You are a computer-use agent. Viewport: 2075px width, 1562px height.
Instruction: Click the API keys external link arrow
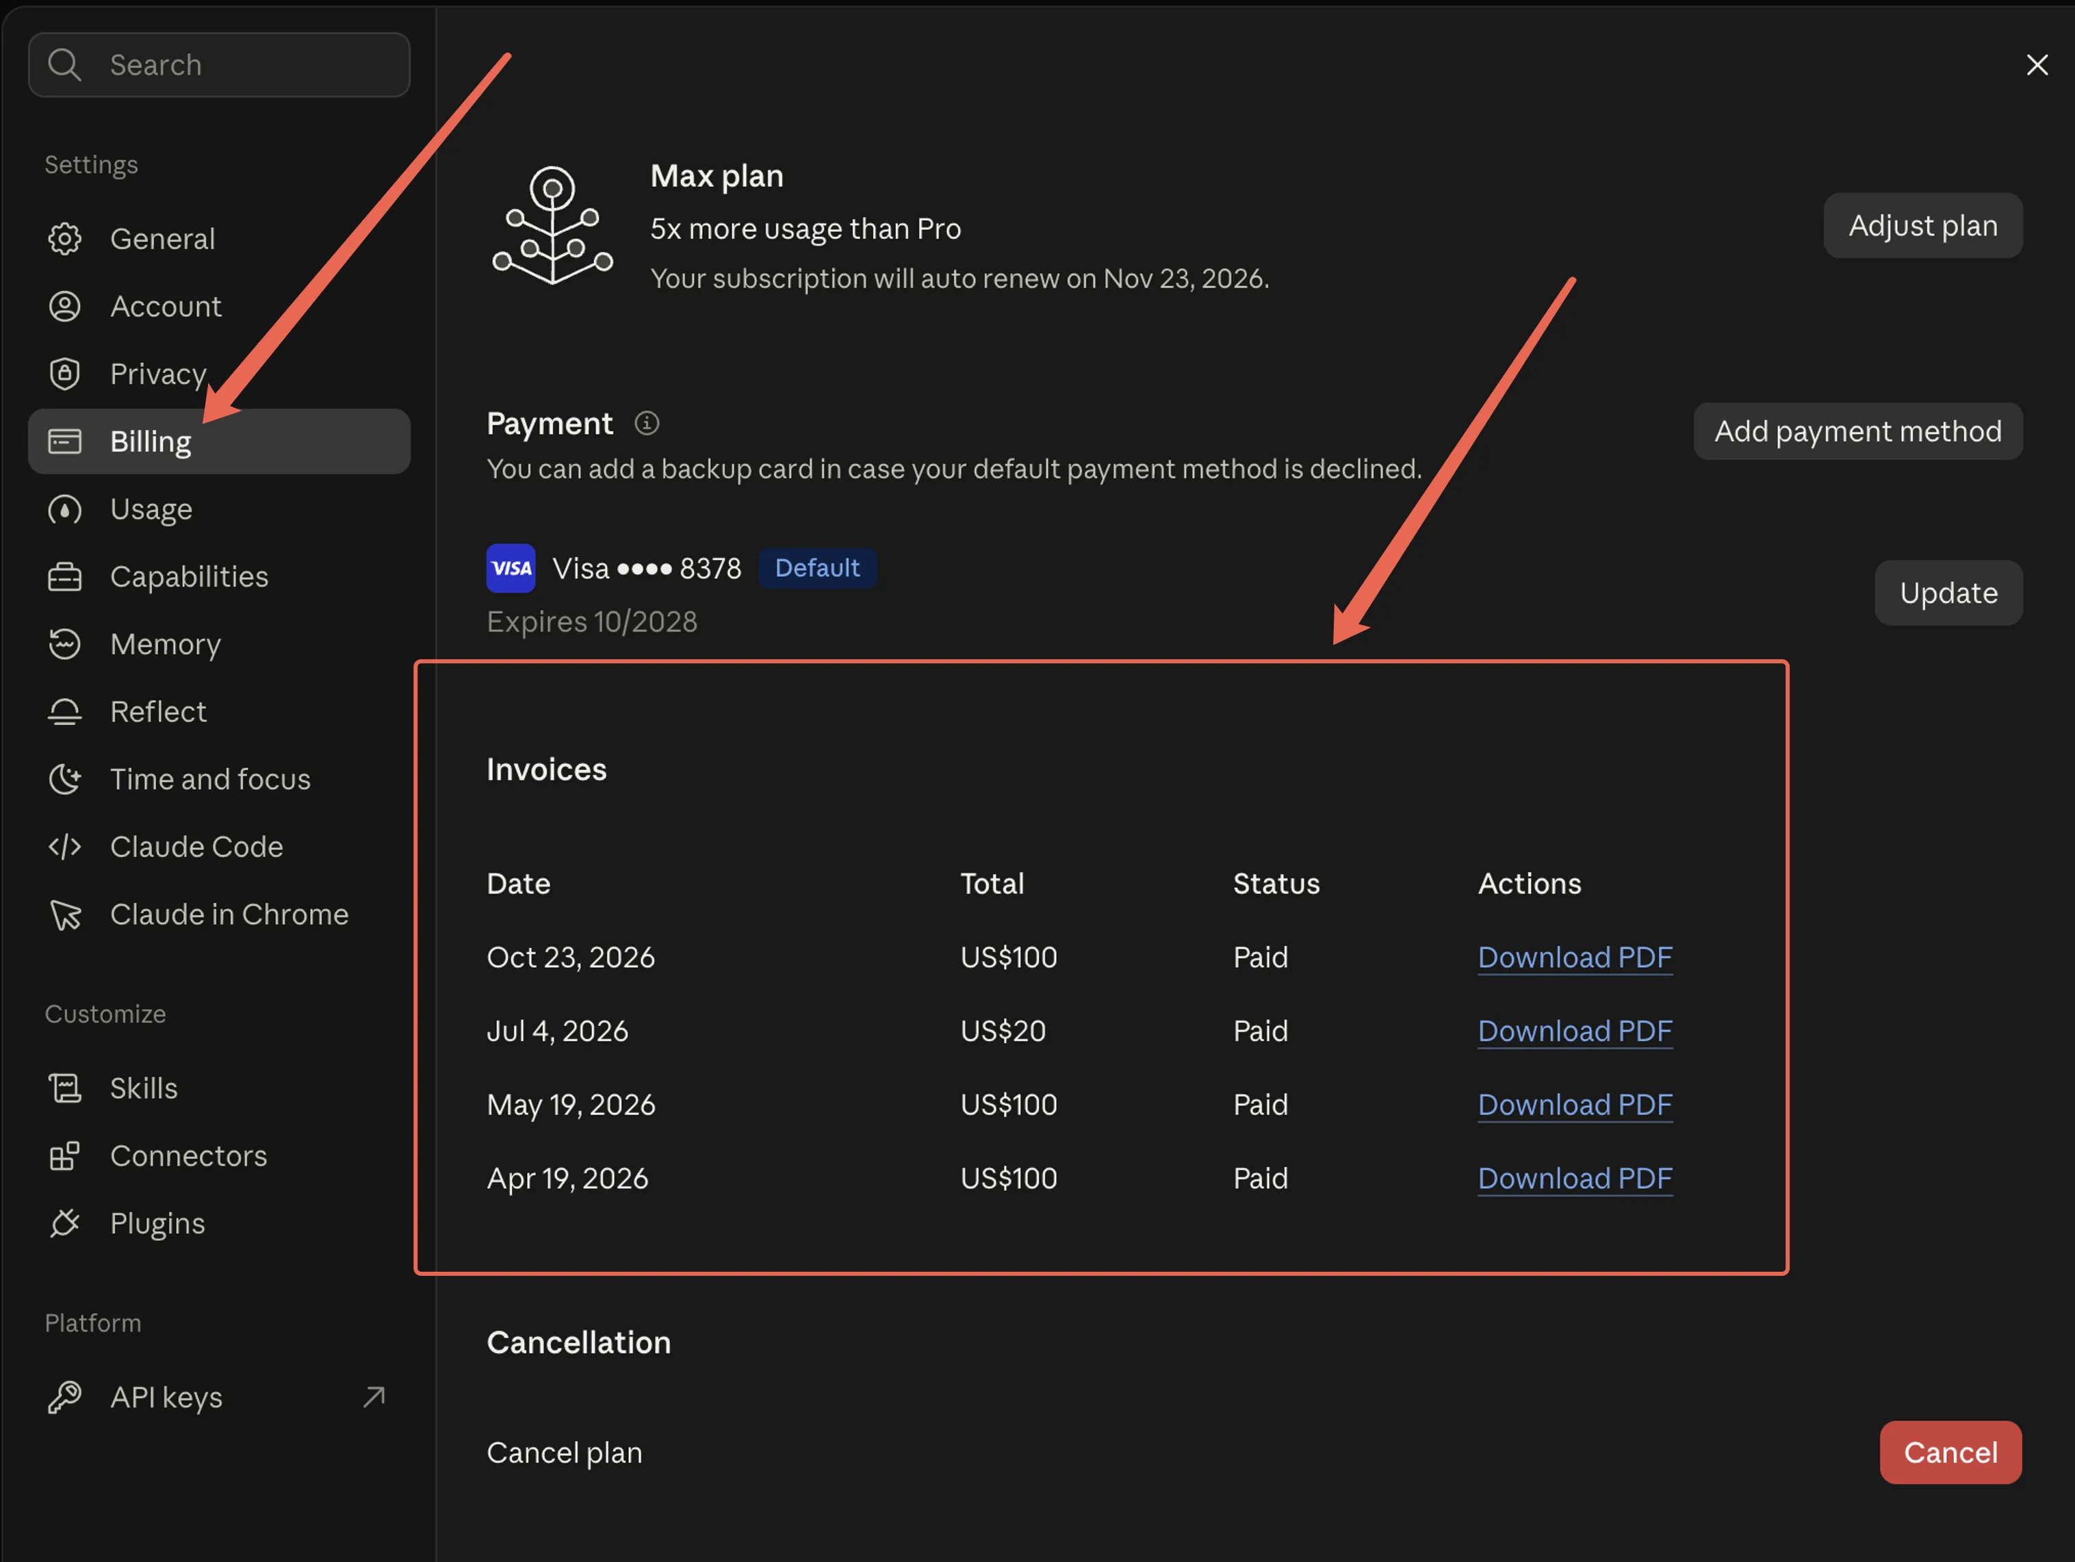[x=374, y=1398]
